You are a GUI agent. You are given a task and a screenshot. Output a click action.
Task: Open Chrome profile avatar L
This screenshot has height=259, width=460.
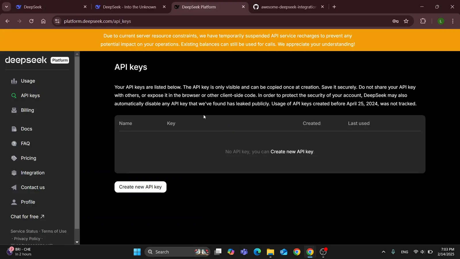(x=441, y=21)
